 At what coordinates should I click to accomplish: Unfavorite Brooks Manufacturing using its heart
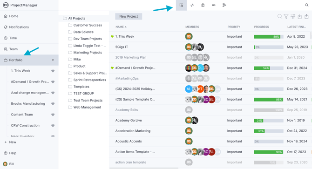click(x=53, y=104)
